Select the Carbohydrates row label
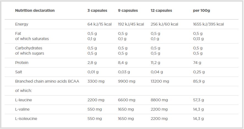 tap(28, 48)
